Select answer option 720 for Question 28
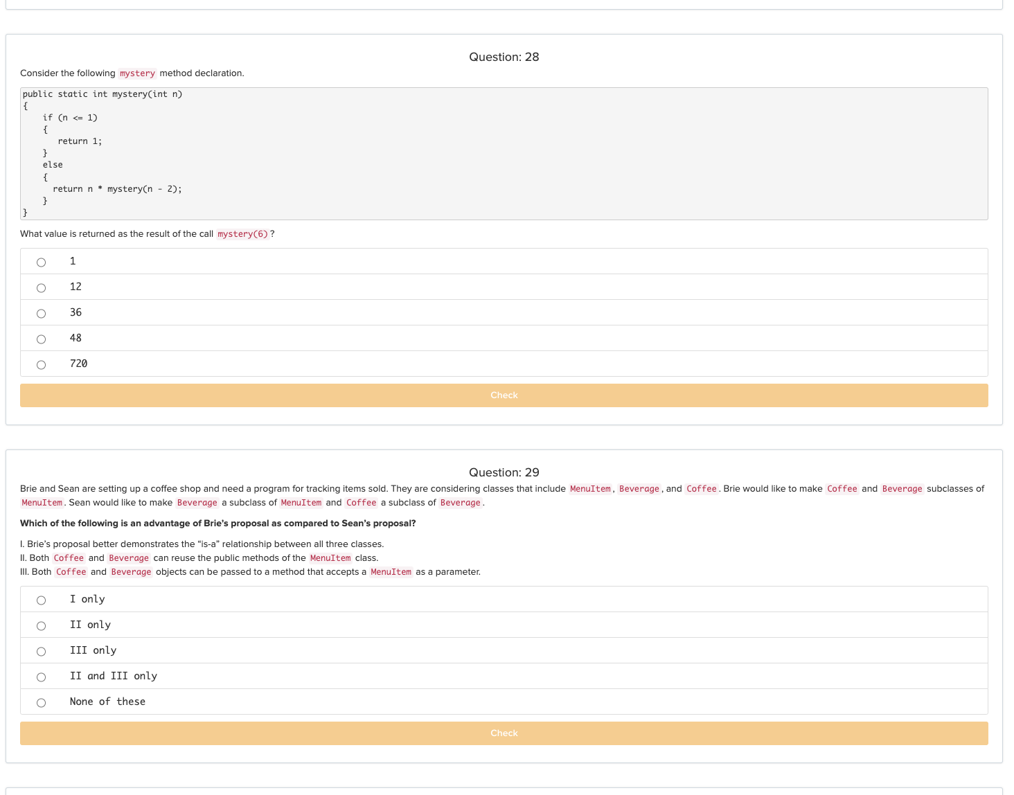 [x=40, y=364]
